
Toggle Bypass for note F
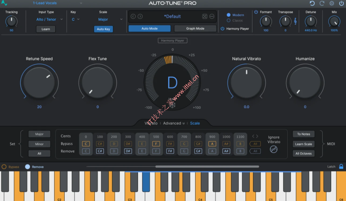[x=156, y=144]
